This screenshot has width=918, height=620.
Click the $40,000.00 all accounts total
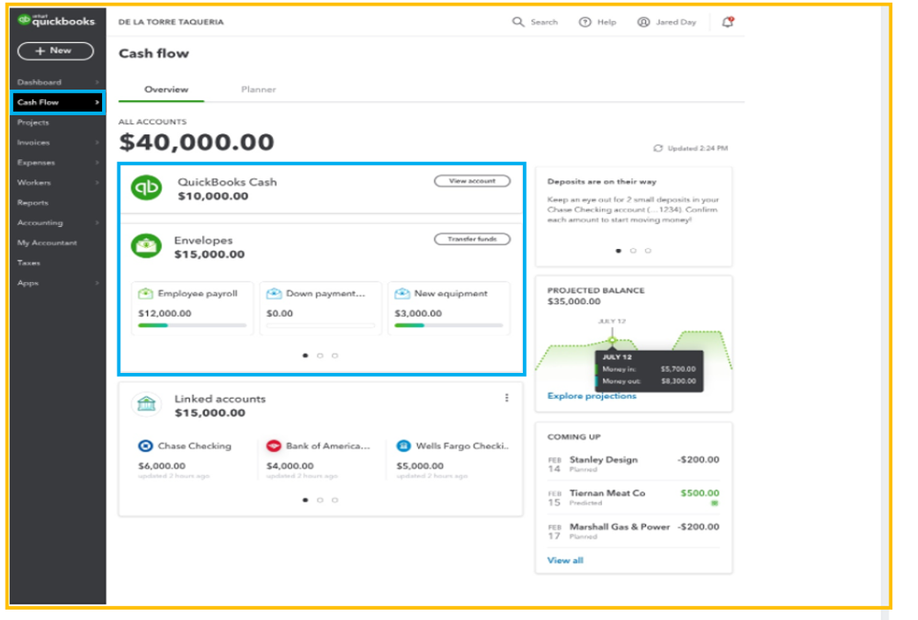pos(196,142)
